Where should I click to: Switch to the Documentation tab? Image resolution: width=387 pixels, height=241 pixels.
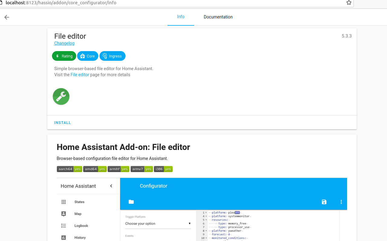[x=218, y=17]
